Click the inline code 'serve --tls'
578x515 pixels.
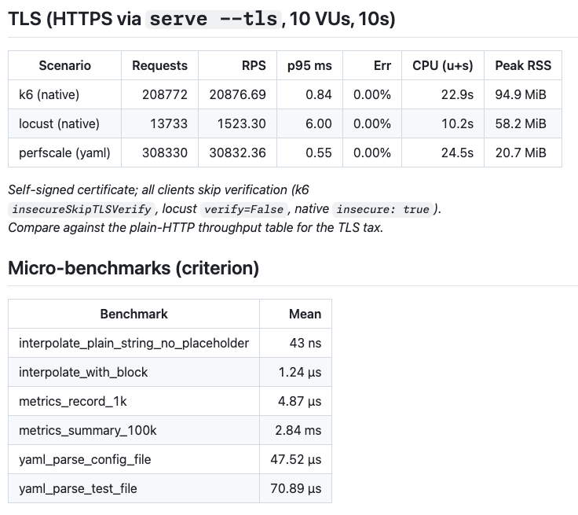tap(214, 19)
